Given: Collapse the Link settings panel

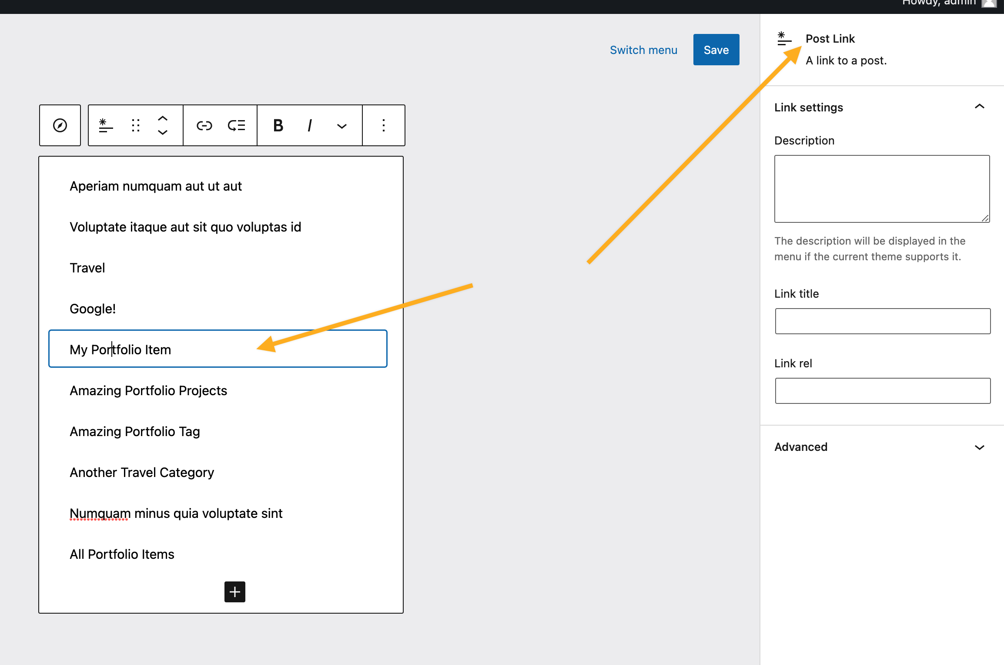Looking at the screenshot, I should point(980,107).
